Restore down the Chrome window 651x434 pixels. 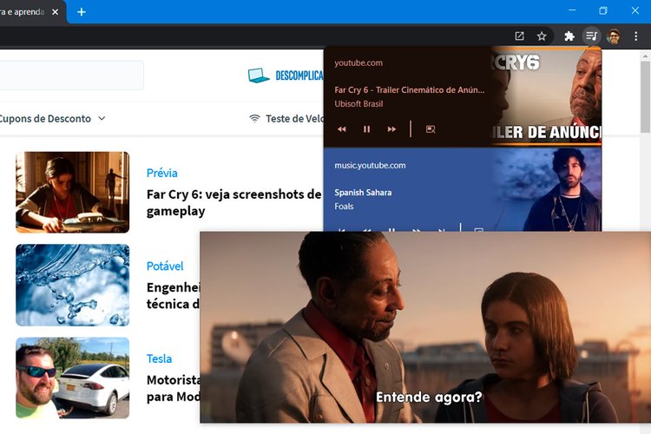603,10
